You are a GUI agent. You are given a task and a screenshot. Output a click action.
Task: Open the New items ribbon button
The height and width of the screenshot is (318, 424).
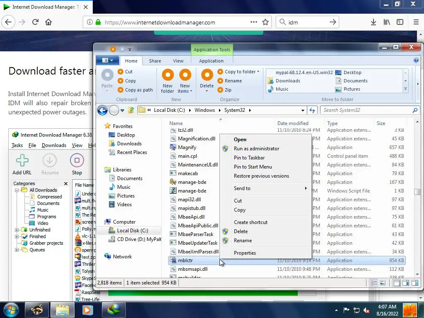[x=185, y=81]
